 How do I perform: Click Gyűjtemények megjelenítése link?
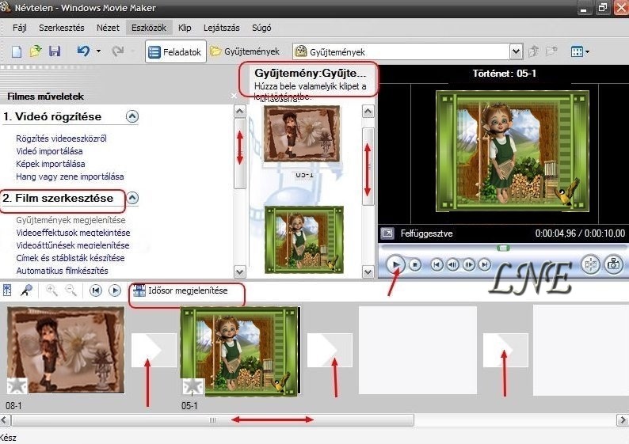point(71,220)
